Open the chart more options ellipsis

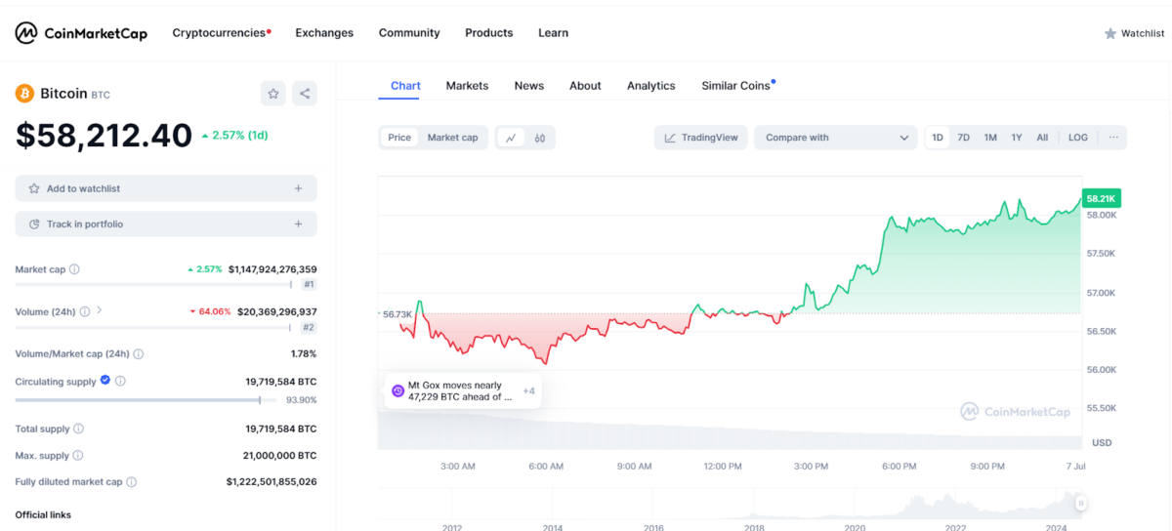(1113, 138)
